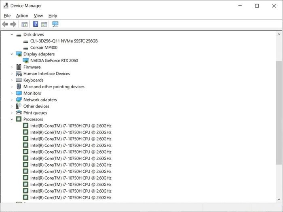283x212 pixels.
Task: Open the Help menu
Action: pos(53,16)
